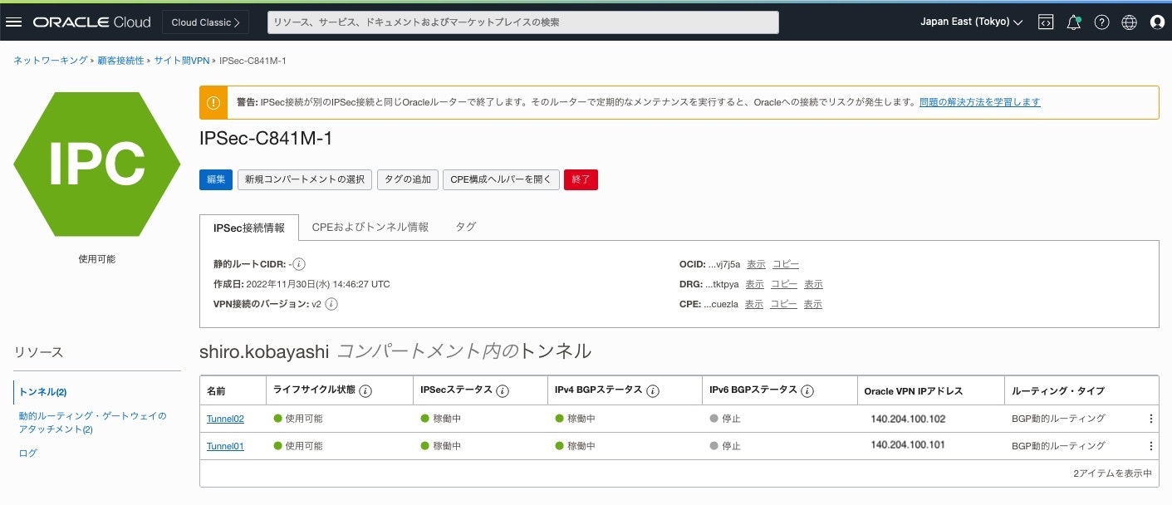The height and width of the screenshot is (505, 1172).
Task: Click info icon in IPv6 BGPステータス header
Action: click(x=807, y=390)
